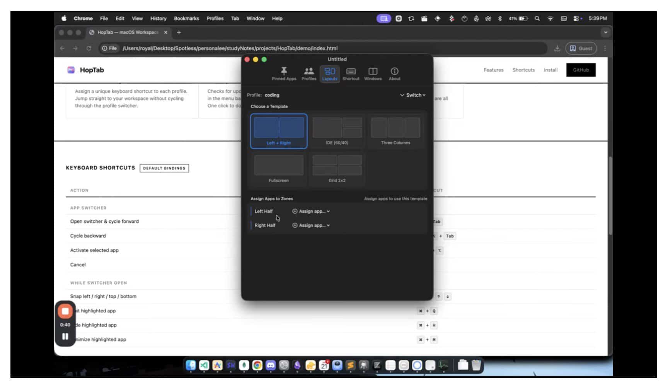Click the Chrome download icon
This screenshot has width=668, height=386.
click(557, 48)
